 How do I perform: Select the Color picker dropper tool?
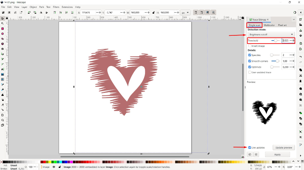tap(2, 84)
